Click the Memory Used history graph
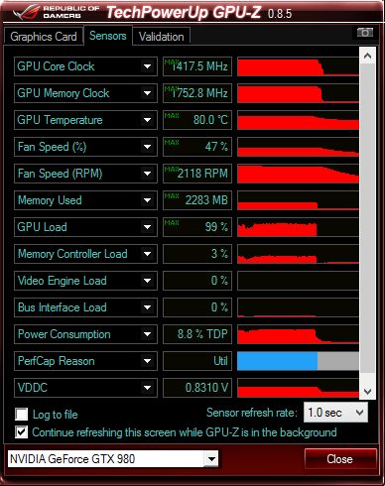The image size is (385, 486). (298, 200)
